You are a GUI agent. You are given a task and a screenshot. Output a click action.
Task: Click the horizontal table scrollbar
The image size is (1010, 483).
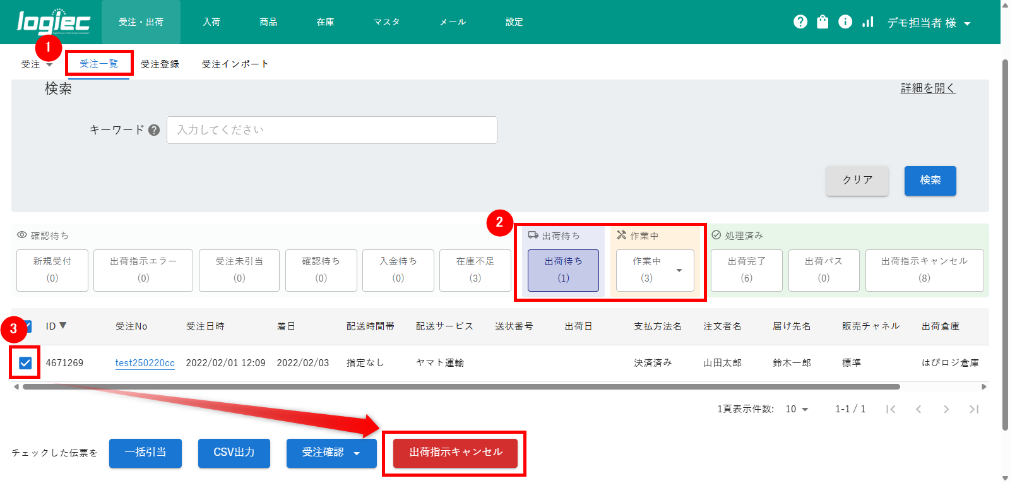click(x=461, y=386)
